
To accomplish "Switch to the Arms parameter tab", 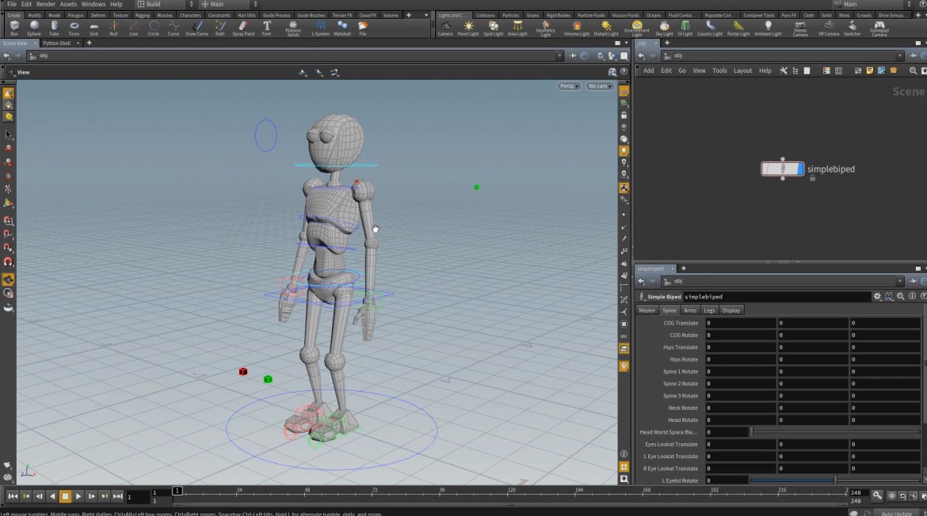I will pos(690,310).
